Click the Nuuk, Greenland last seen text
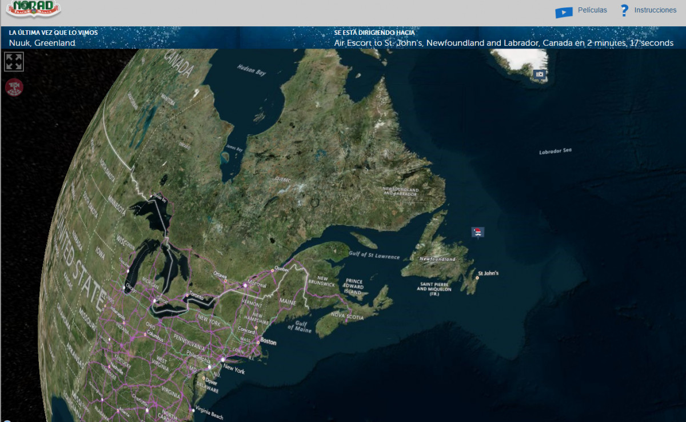This screenshot has width=686, height=422. [x=42, y=43]
